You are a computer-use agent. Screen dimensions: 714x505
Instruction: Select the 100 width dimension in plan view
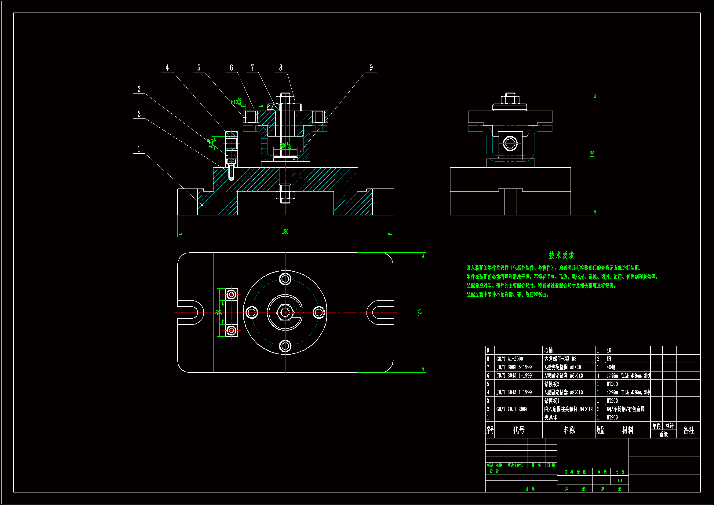coord(420,313)
